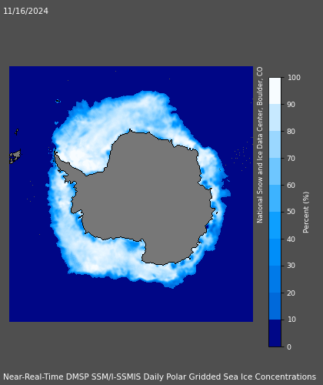Pick the 40-50 percent colorbar band
This screenshot has width=323, height=385.
click(x=275, y=226)
